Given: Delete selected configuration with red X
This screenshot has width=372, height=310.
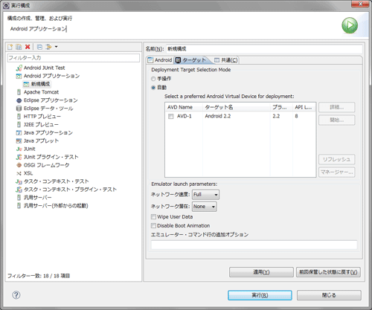Looking at the screenshot, I should 28,47.
